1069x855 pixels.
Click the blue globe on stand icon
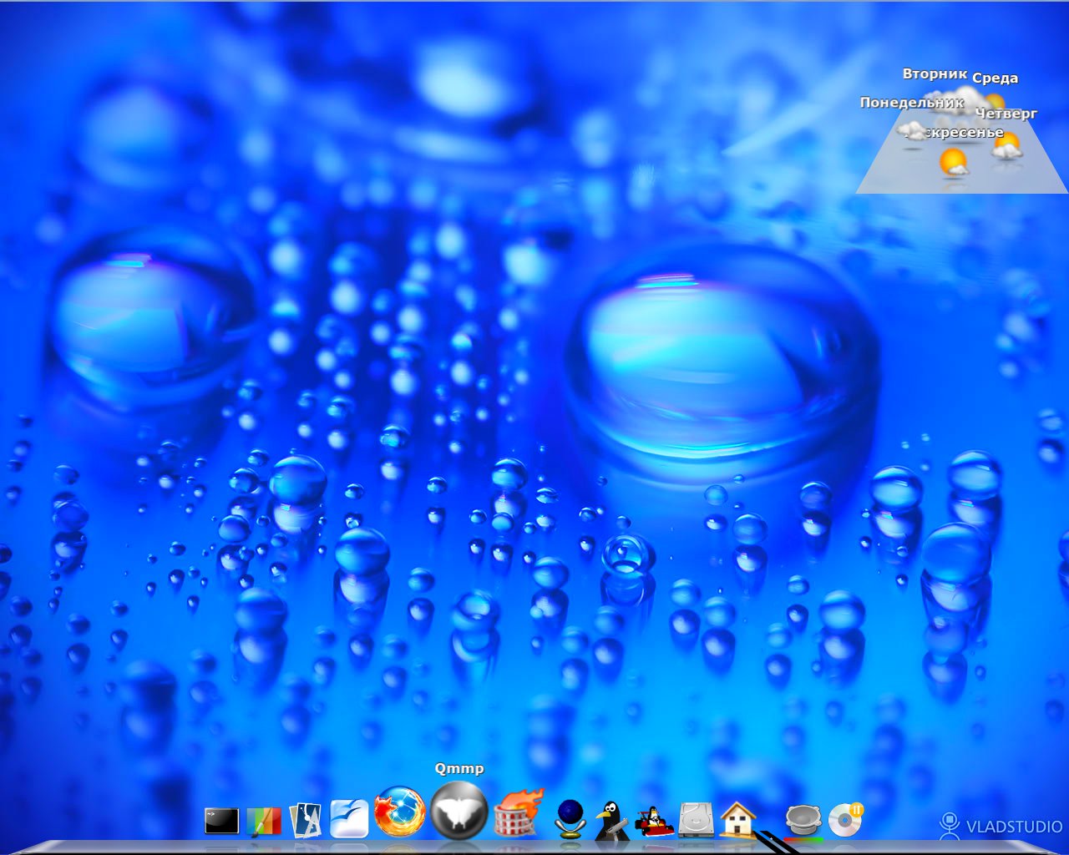click(570, 819)
